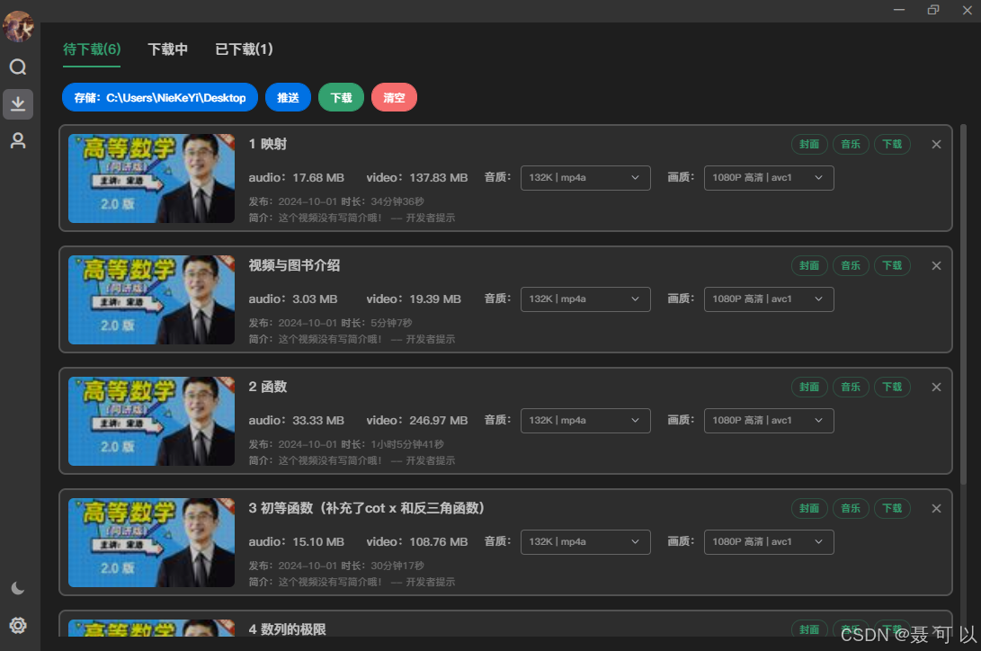This screenshot has width=981, height=651.
Task: Open the search page from sidebar
Action: click(18, 67)
